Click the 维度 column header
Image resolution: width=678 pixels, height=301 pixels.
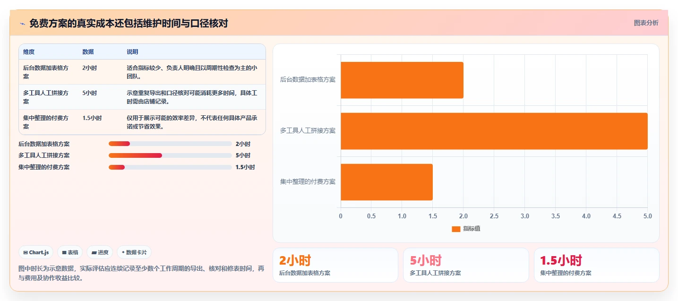[29, 52]
